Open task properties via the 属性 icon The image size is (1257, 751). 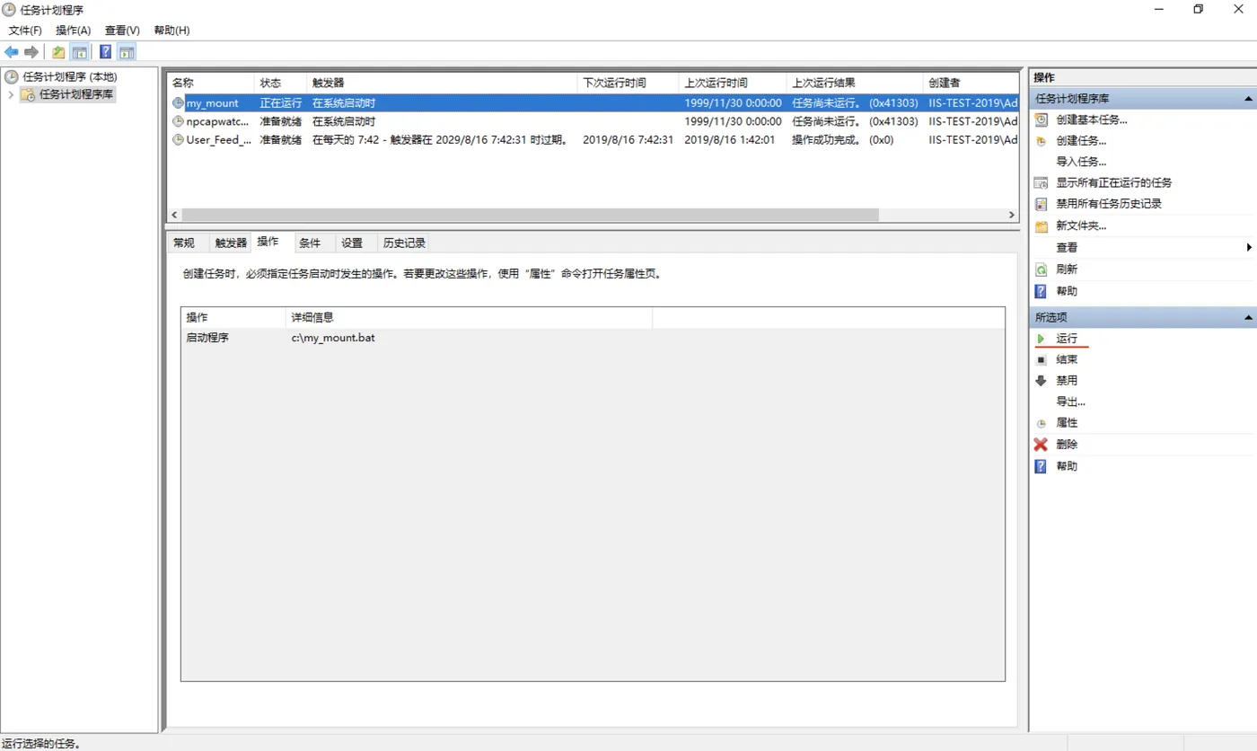click(x=1042, y=423)
